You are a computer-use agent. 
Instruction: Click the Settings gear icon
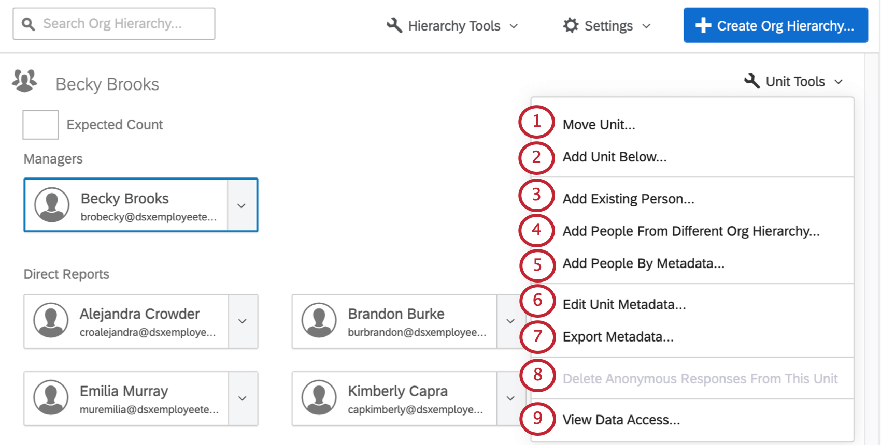click(x=571, y=25)
